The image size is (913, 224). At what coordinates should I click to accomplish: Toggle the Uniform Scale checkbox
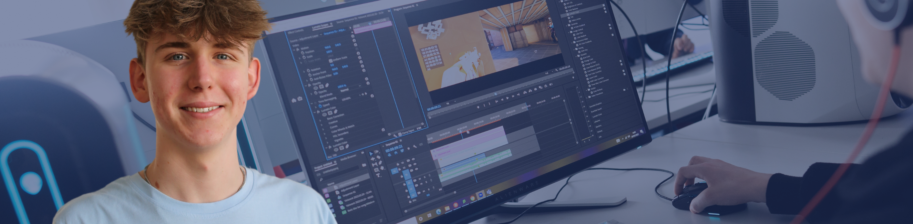[331, 61]
